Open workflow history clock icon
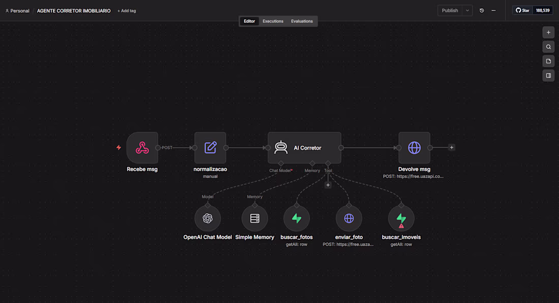Screen dimensions: 559x303 pos(482,11)
